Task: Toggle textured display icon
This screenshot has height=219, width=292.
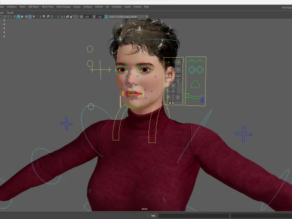Action: [30, 16]
